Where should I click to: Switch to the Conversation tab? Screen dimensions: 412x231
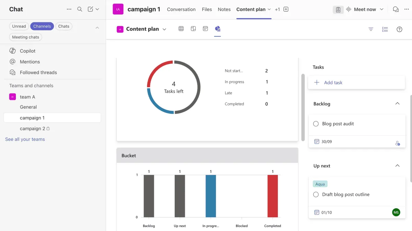tap(181, 9)
